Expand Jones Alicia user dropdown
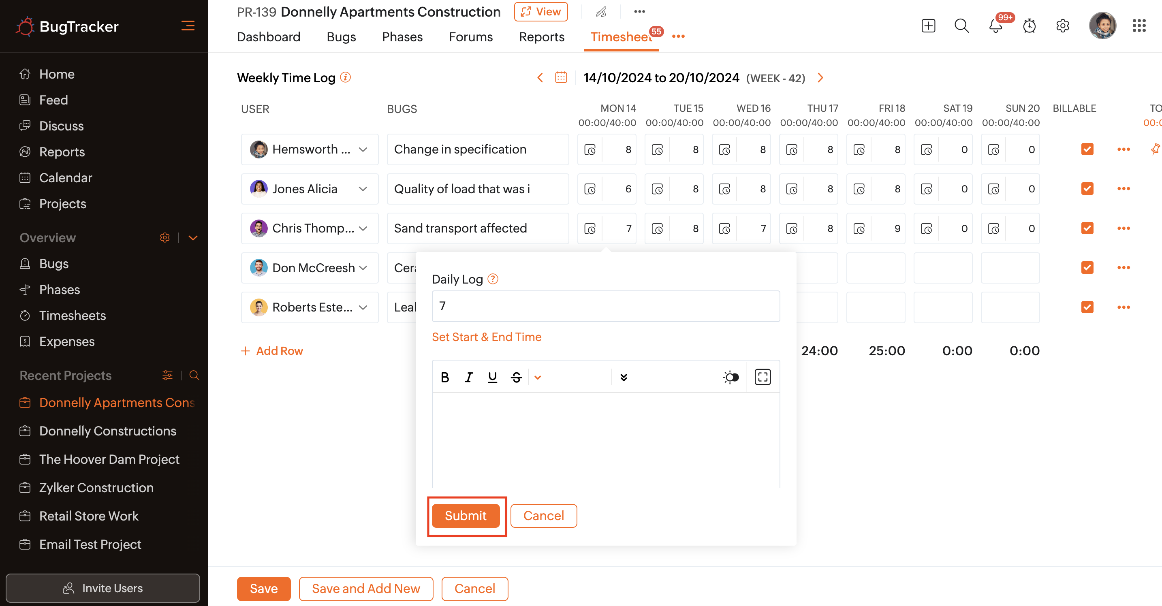 click(363, 189)
